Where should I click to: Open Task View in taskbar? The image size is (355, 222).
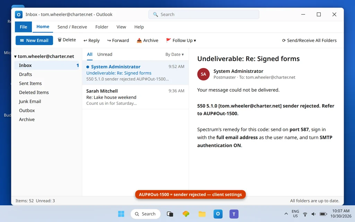[x=170, y=214]
